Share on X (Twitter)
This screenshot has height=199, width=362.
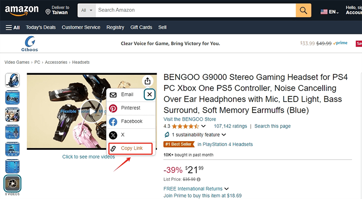[113, 135]
